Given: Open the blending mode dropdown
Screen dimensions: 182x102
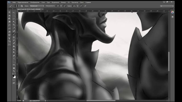Looking at the screenshot, I should pyautogui.click(x=37, y=6).
